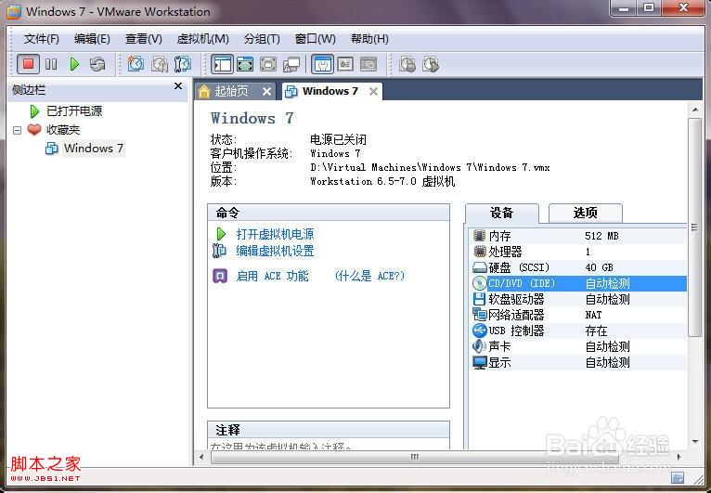Click the green arrow icon beside 打开虚拟机电源

pyautogui.click(x=221, y=234)
